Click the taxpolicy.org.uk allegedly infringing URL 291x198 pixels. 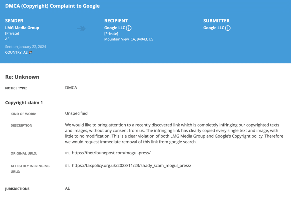pos(132,165)
